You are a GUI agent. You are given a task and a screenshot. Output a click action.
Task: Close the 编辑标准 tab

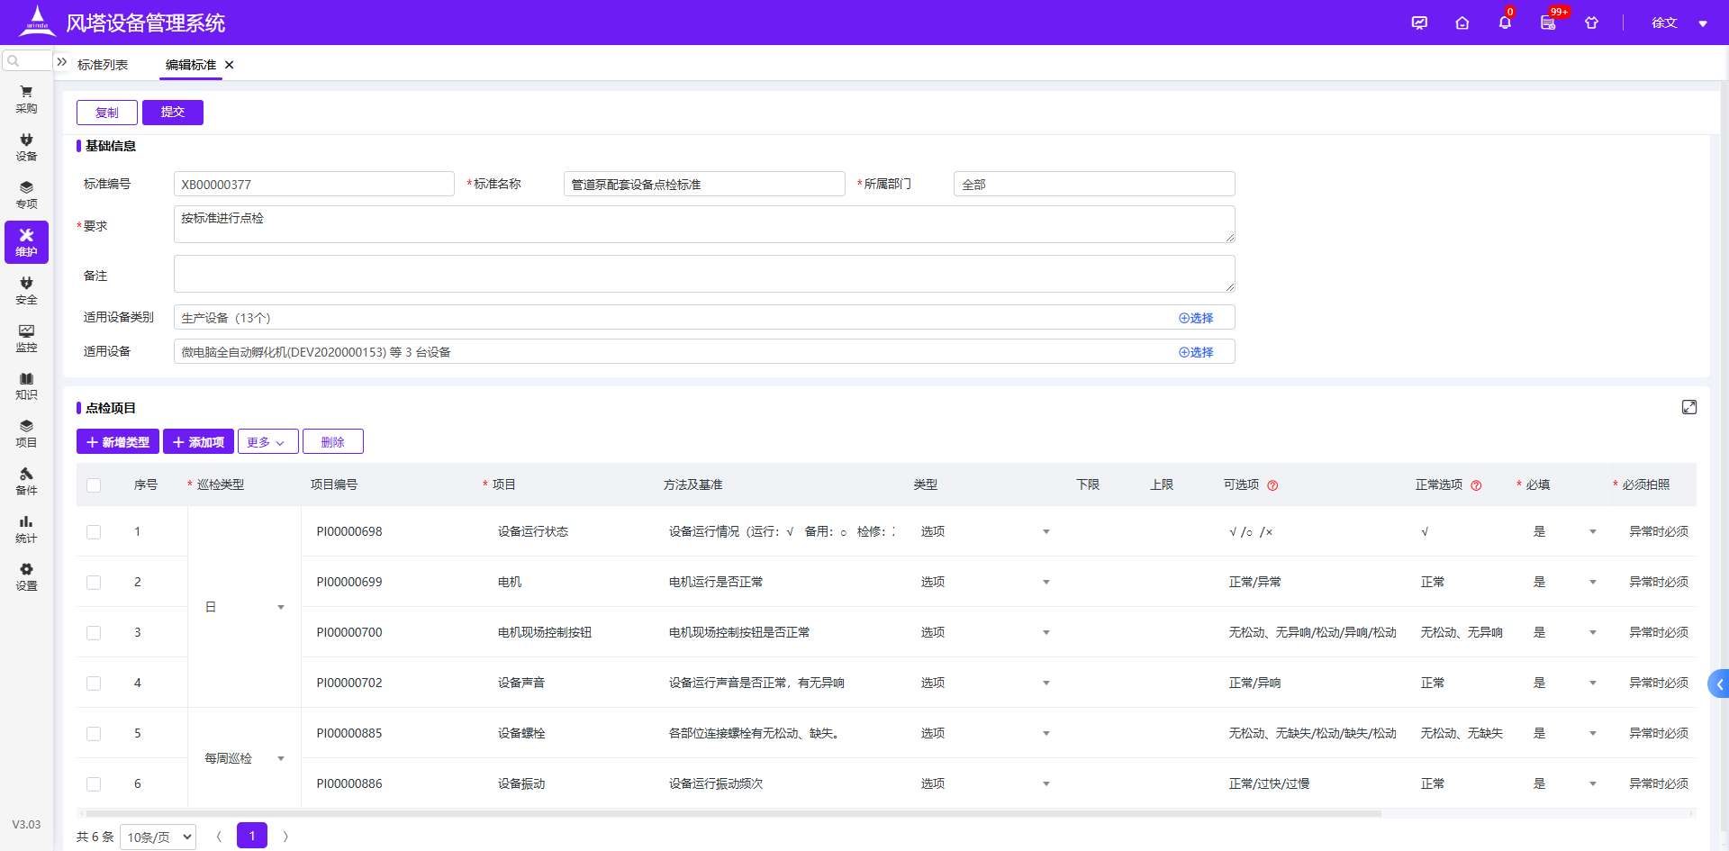pos(229,65)
